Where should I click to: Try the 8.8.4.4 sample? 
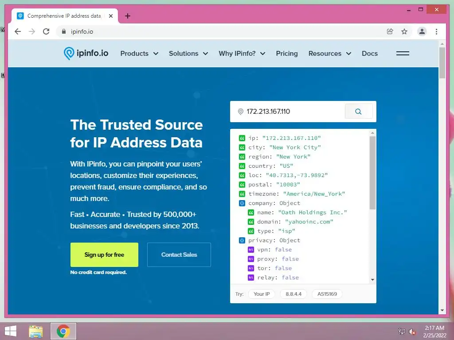(294, 294)
